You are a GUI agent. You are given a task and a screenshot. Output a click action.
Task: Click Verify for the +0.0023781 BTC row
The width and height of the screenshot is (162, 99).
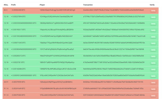(x=153, y=63)
